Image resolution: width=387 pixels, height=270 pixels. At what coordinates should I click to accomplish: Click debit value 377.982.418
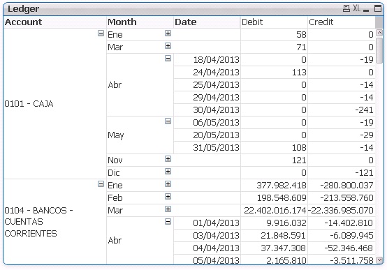(274, 185)
